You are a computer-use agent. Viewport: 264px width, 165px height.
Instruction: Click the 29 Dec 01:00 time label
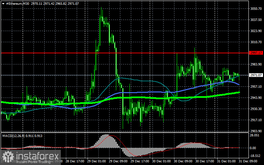click(x=96, y=161)
